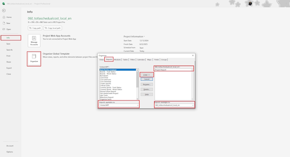Viewport: 290px width, 157px height.
Task: Switch to the Groups tab
Action: click(164, 60)
